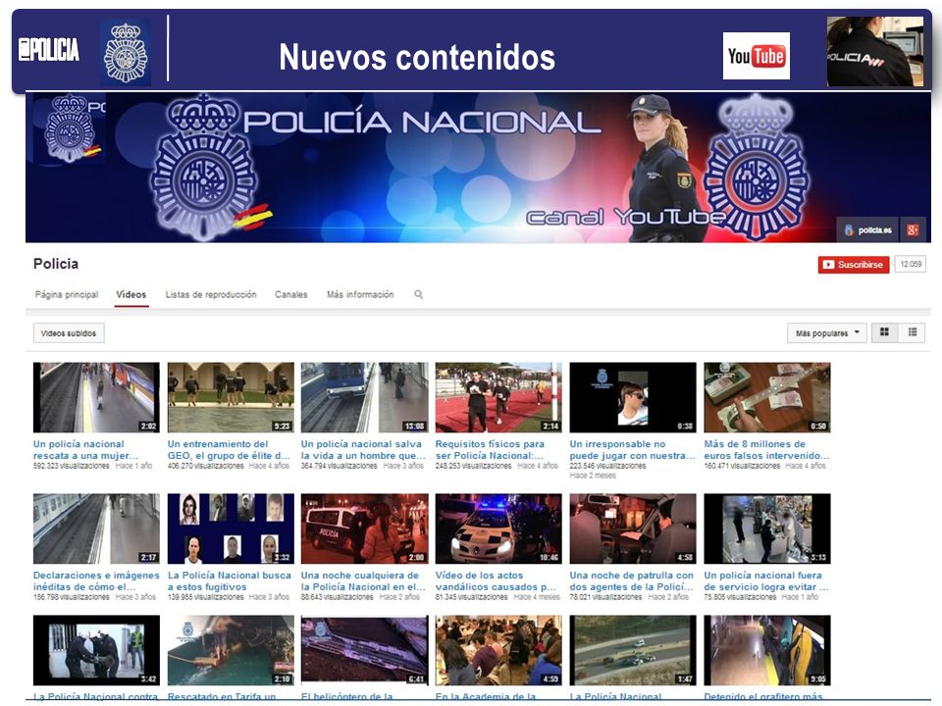Viewport: 942px width, 706px height.
Task: Open 'Detenido el grafitero' video thumbnail
Action: click(x=767, y=650)
